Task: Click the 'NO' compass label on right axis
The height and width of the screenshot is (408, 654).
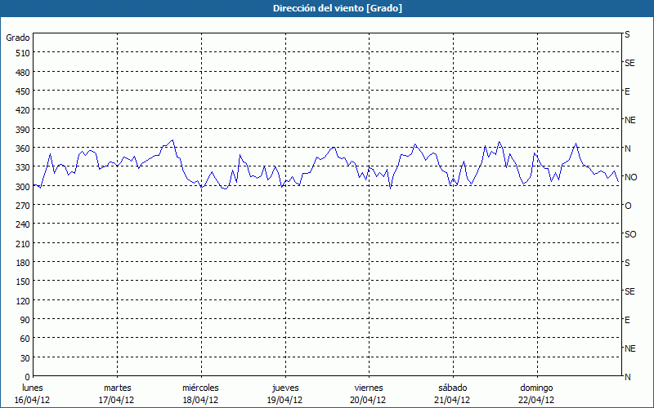Action: (630, 177)
